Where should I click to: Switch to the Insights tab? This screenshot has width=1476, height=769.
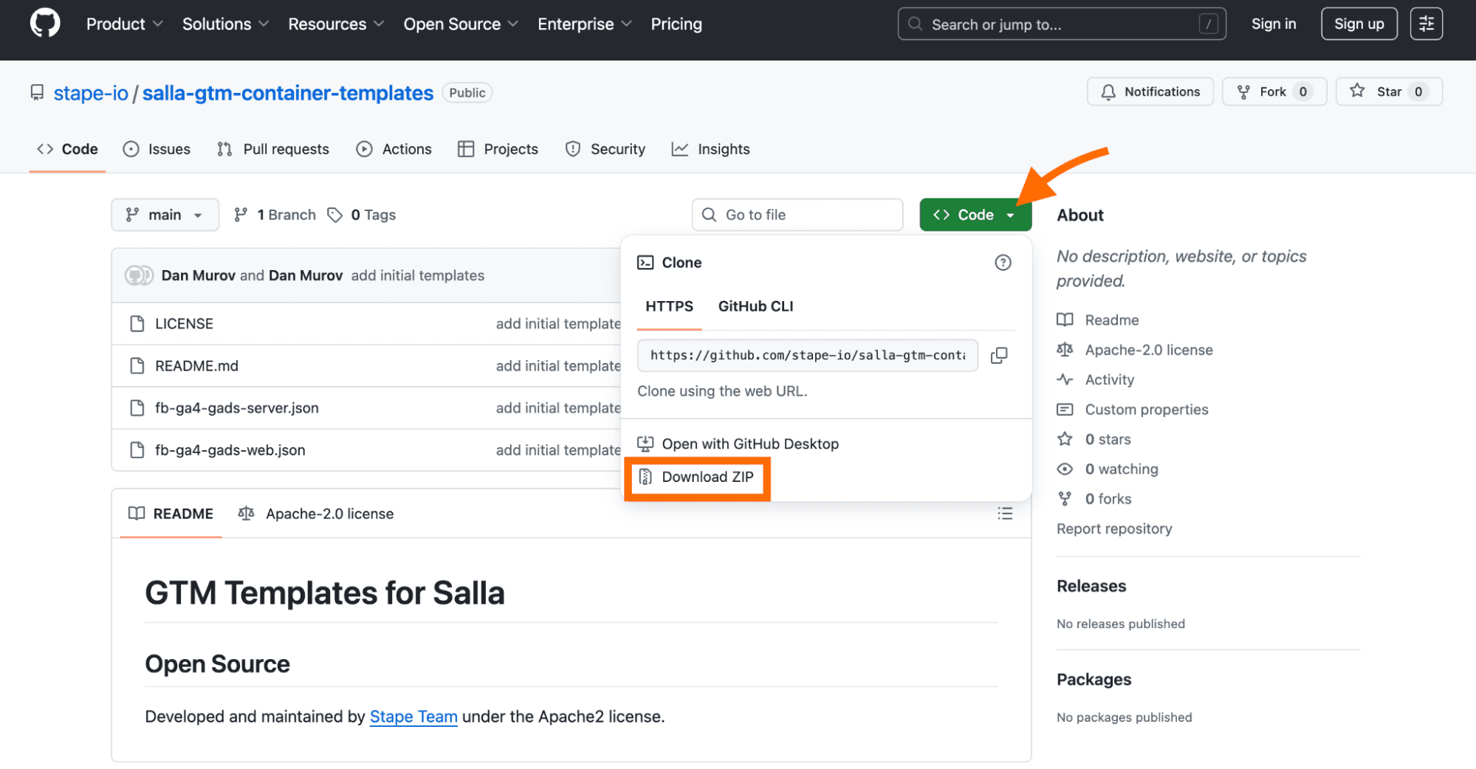[710, 149]
